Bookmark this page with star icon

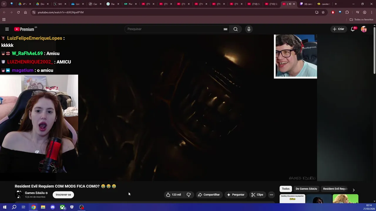323,12
